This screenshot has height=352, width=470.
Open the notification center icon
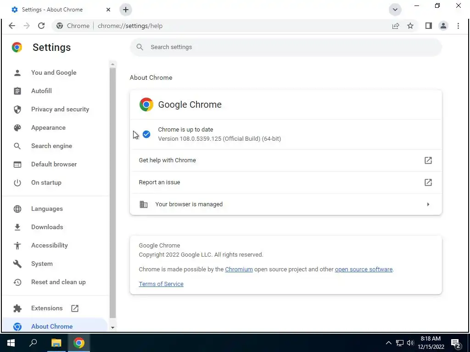(x=456, y=344)
